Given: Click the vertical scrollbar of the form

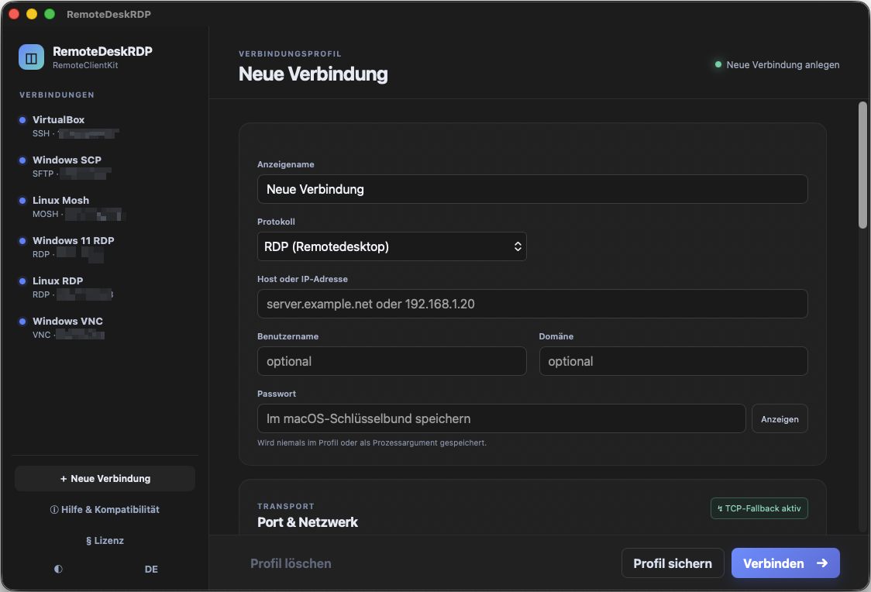Looking at the screenshot, I should pyautogui.click(x=862, y=165).
